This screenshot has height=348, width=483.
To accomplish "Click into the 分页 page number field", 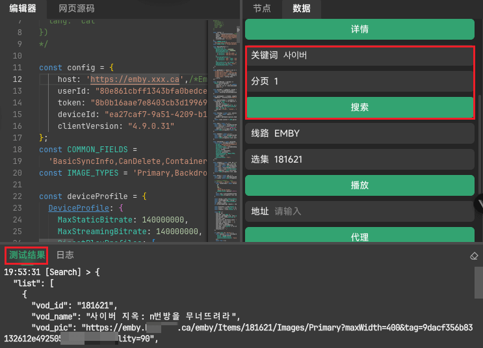I will (x=374, y=81).
